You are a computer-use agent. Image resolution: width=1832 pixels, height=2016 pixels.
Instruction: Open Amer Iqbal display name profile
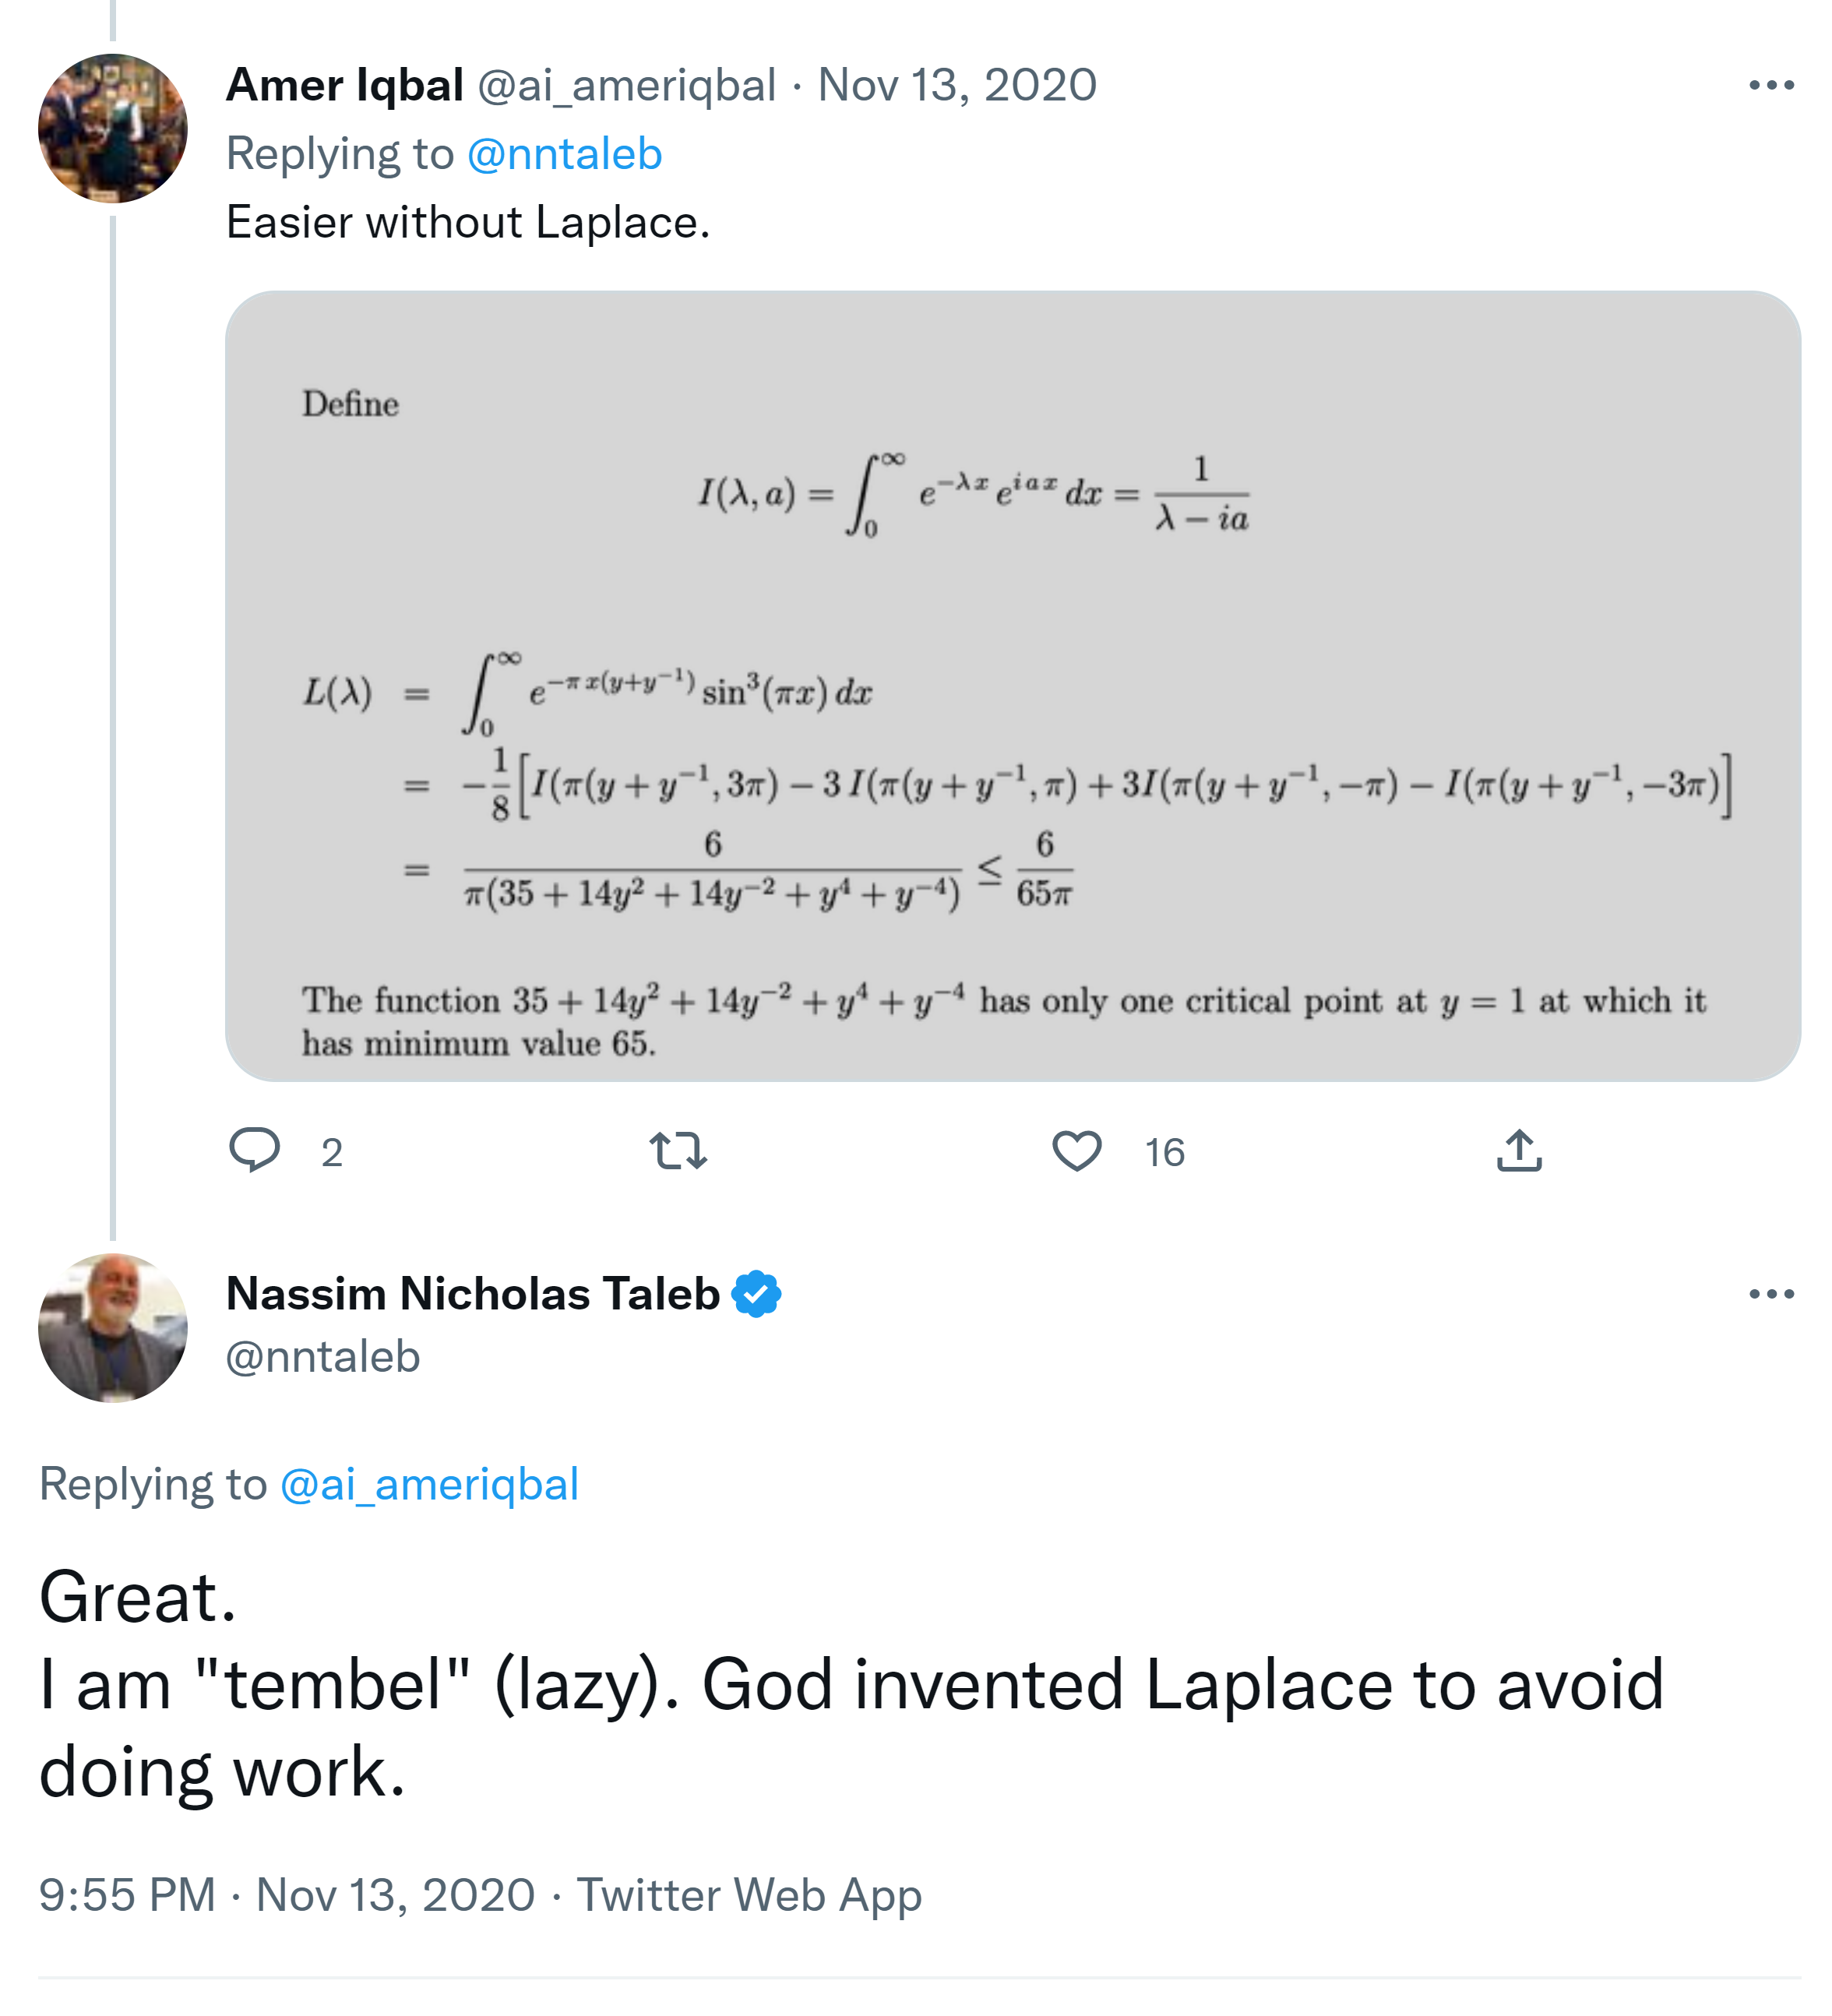point(344,86)
